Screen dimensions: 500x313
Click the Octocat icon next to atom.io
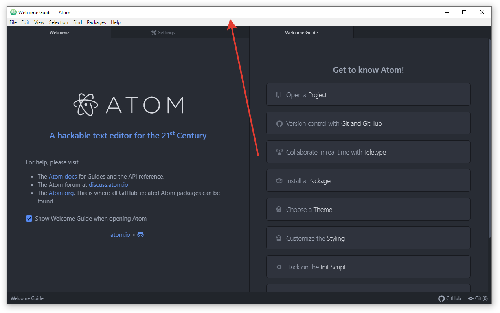click(140, 235)
